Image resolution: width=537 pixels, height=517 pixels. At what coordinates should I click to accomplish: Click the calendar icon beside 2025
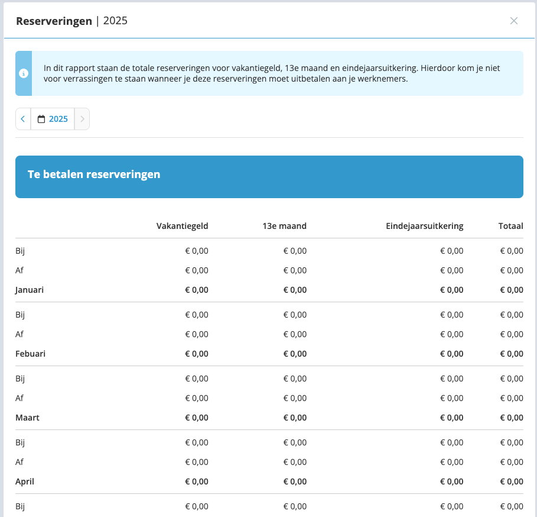point(41,119)
